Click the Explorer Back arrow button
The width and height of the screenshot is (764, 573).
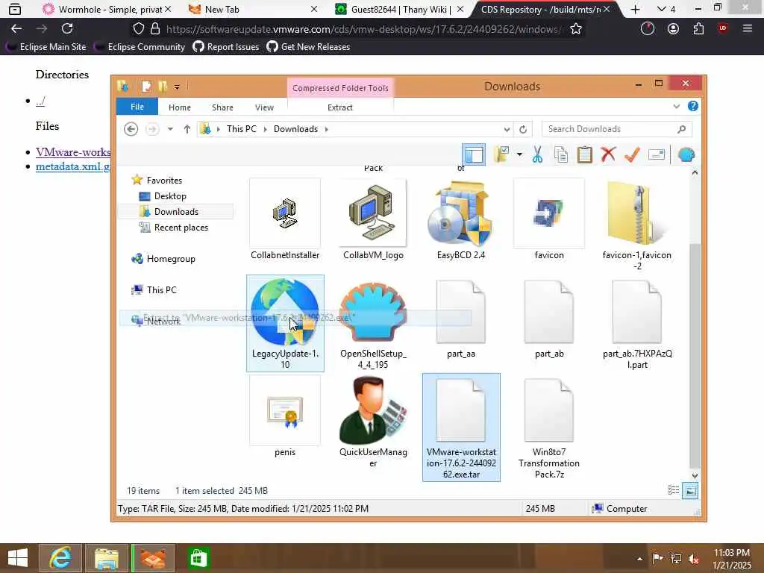[x=131, y=129]
